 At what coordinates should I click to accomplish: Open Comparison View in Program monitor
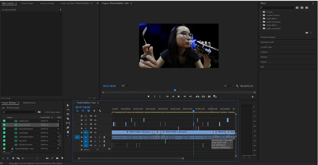pyautogui.click(x=215, y=96)
